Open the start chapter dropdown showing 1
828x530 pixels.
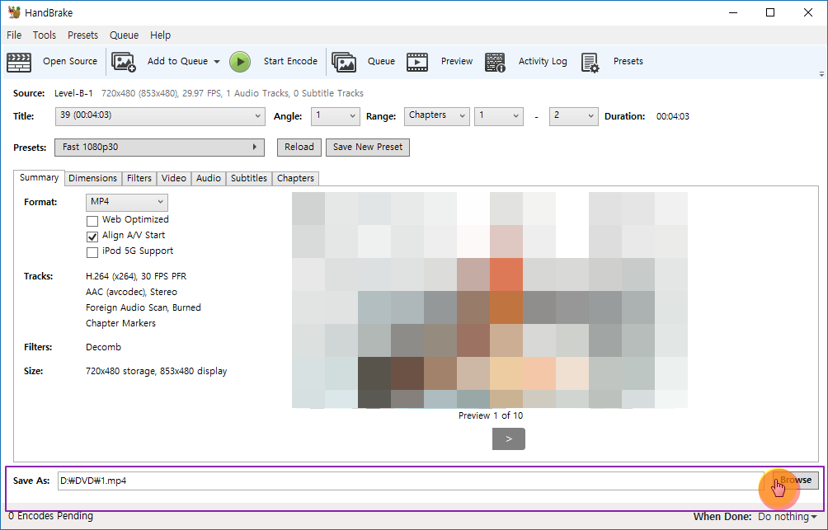point(499,116)
